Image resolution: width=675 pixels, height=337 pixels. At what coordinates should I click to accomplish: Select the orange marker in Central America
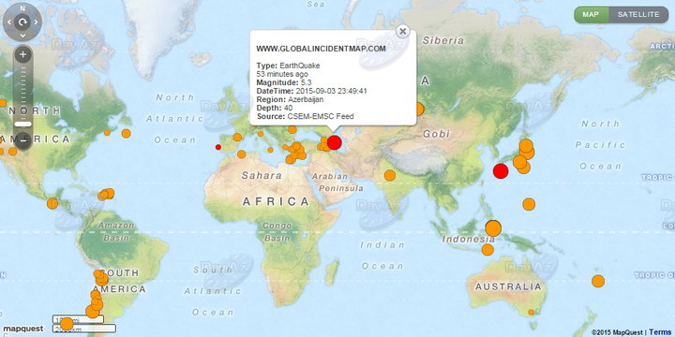52,203
